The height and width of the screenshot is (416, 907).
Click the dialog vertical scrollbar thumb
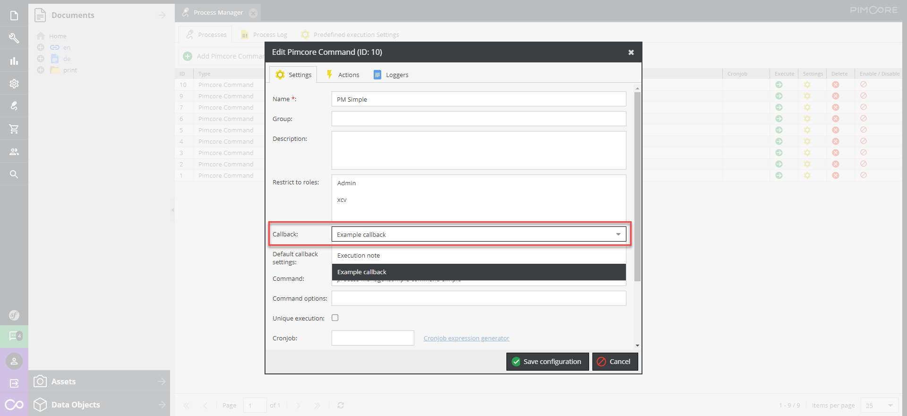[x=637, y=187]
